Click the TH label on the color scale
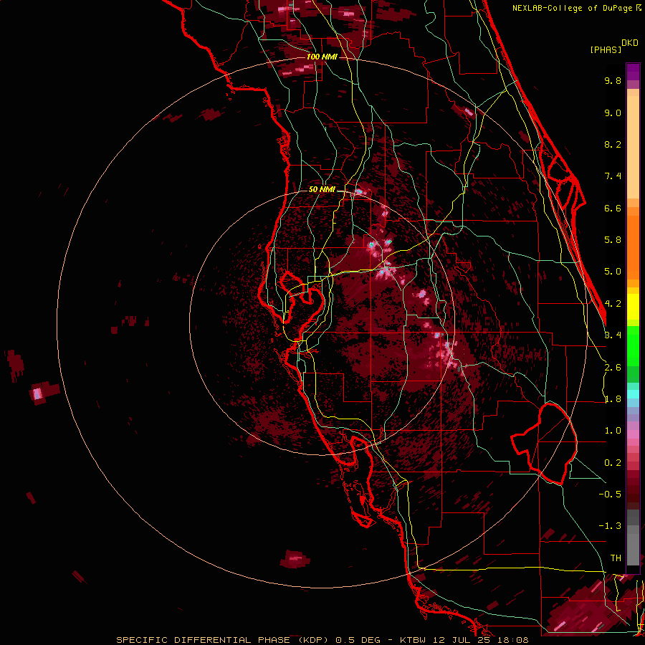Viewport: 645px width, 645px height. coord(616,558)
